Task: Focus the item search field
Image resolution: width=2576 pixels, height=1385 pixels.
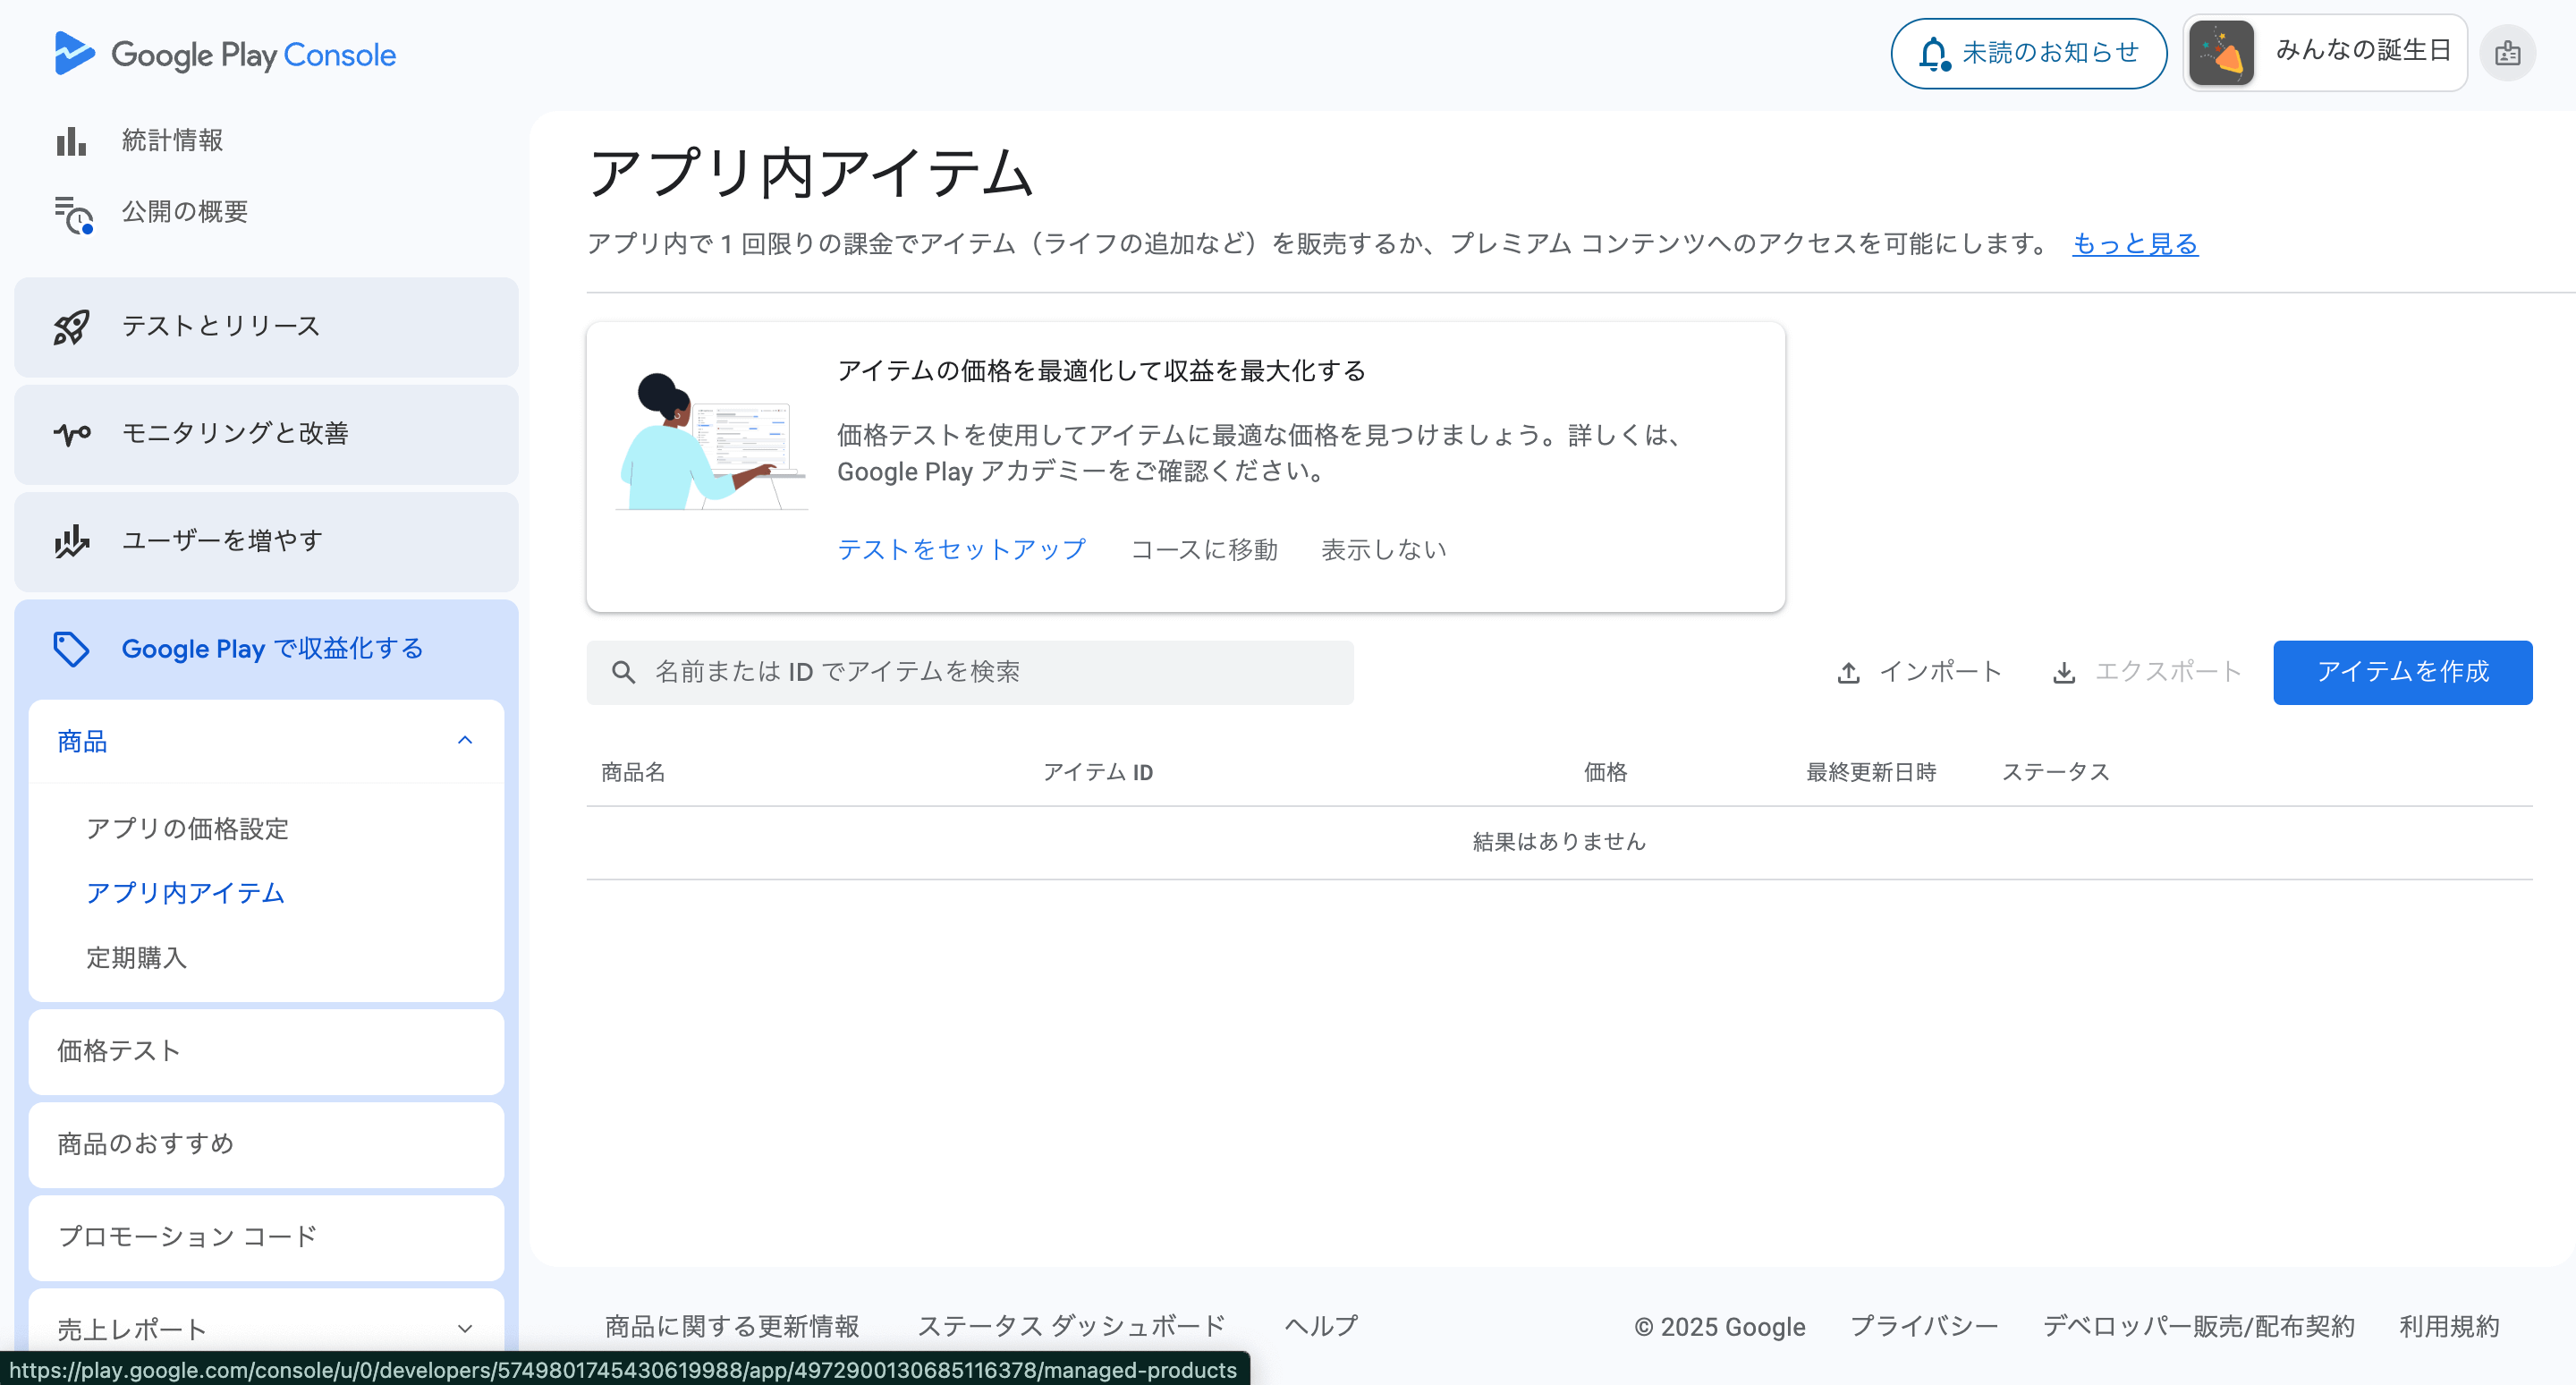Action: pyautogui.click(x=970, y=672)
